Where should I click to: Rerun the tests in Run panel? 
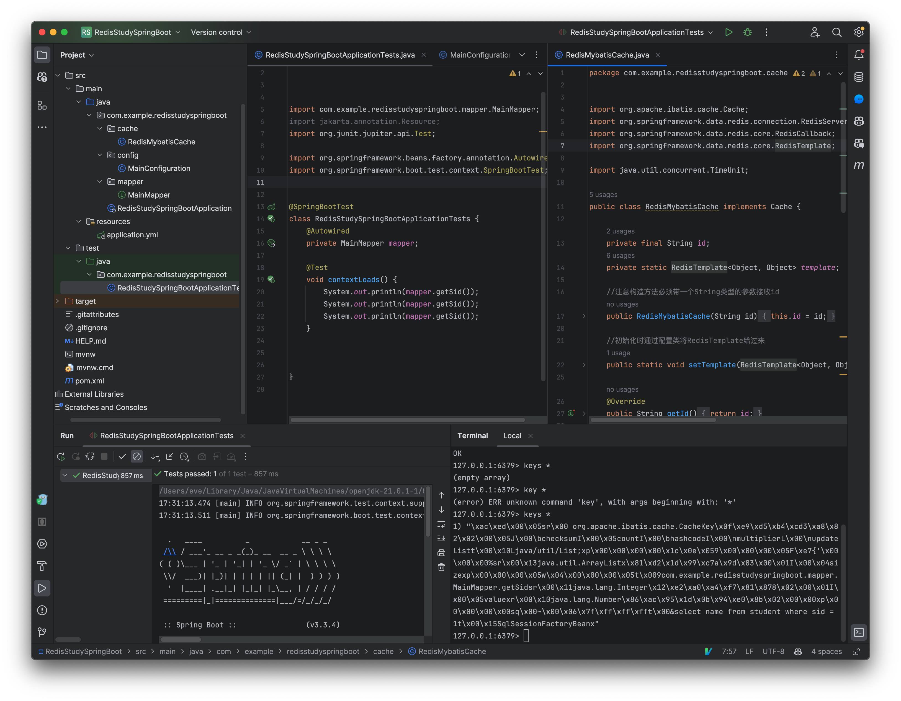click(x=61, y=457)
